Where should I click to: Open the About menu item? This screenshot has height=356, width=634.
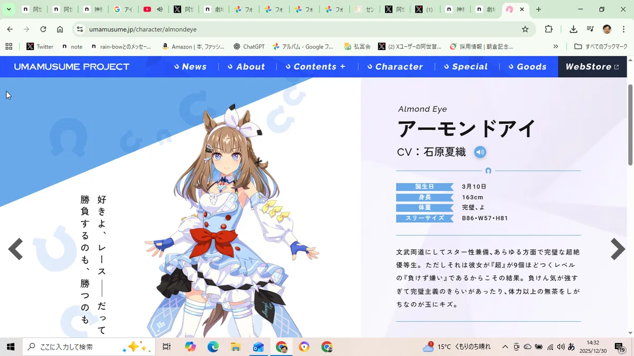pyautogui.click(x=246, y=67)
